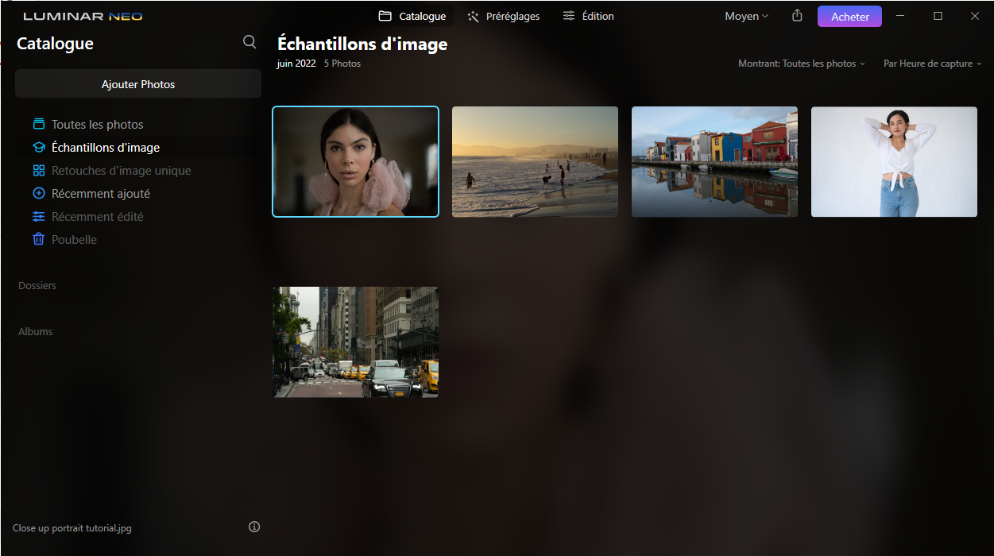Open the Moyen thumbnail size dropdown
Image resolution: width=994 pixels, height=556 pixels.
tap(746, 16)
